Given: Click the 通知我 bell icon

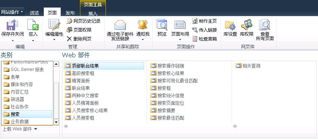Looking at the screenshot, I should tap(143, 25).
